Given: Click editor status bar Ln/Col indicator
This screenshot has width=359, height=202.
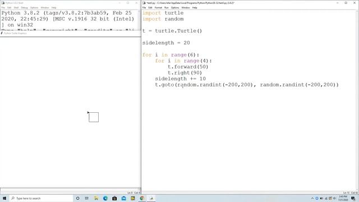Looking at the screenshot, I should 351,193.
